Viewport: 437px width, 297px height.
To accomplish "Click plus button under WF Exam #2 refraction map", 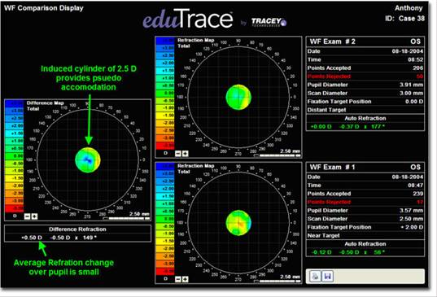I will click(x=185, y=154).
